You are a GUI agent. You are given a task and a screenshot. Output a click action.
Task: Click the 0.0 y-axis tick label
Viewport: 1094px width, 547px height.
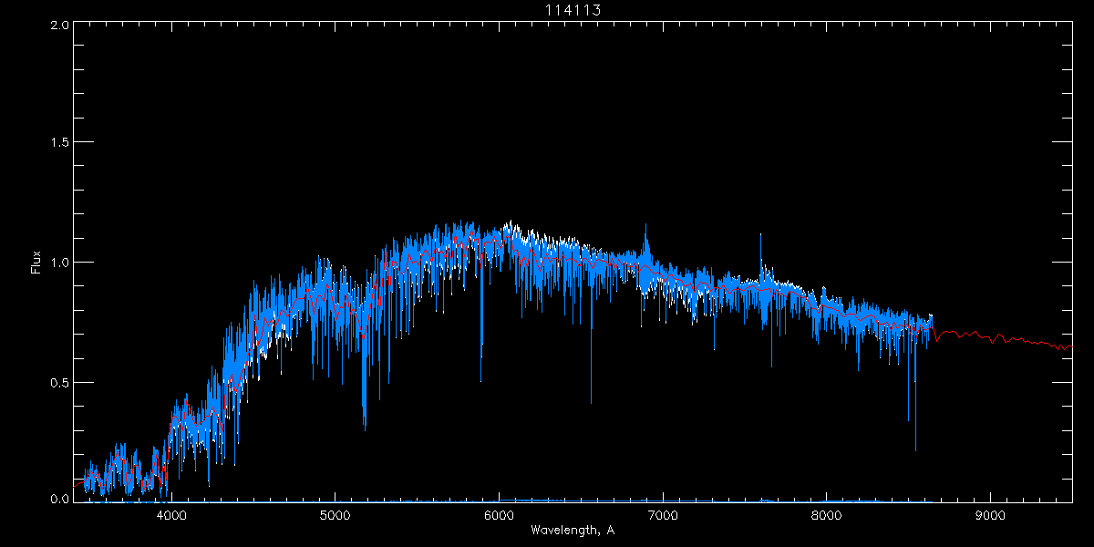tap(59, 499)
